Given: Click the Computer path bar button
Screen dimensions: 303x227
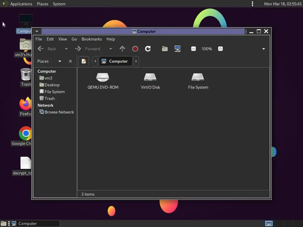Looking at the screenshot, I should click(x=116, y=61).
